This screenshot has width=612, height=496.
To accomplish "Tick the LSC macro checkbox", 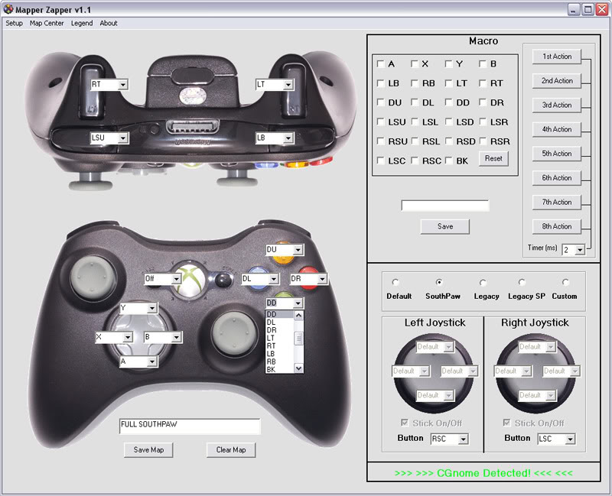I will (380, 160).
